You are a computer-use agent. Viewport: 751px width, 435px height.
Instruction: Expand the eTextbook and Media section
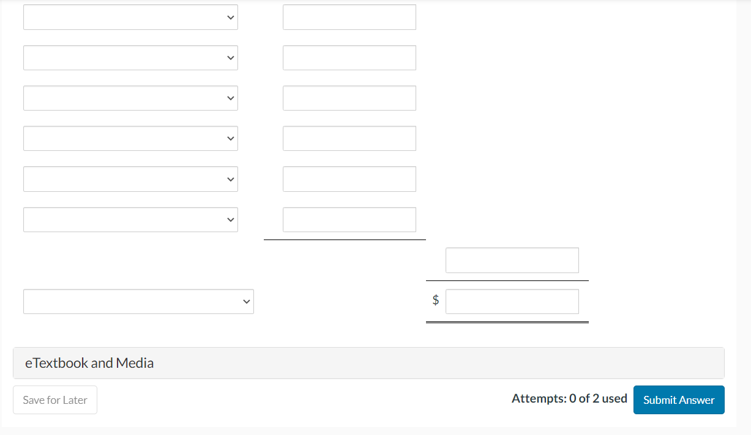[x=89, y=362]
